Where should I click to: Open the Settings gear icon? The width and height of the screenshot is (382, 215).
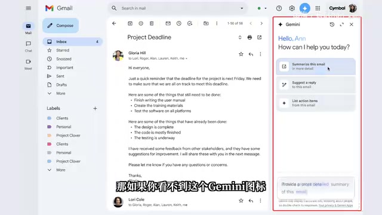292,8
